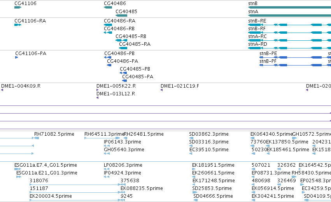Select the RH71082.5prime EST
This screenshot has width=331, height=202.
[x=37, y=138]
